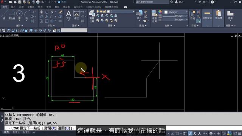242x136 pixels.
Task: Activate the Trim tool
Action: coord(52,12)
